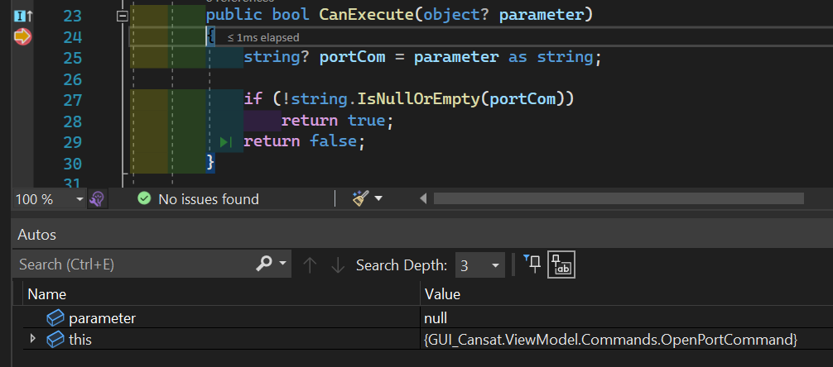Viewport: 833px width, 367px height.
Task: Click the code cleanup broom icon
Action: 360,199
